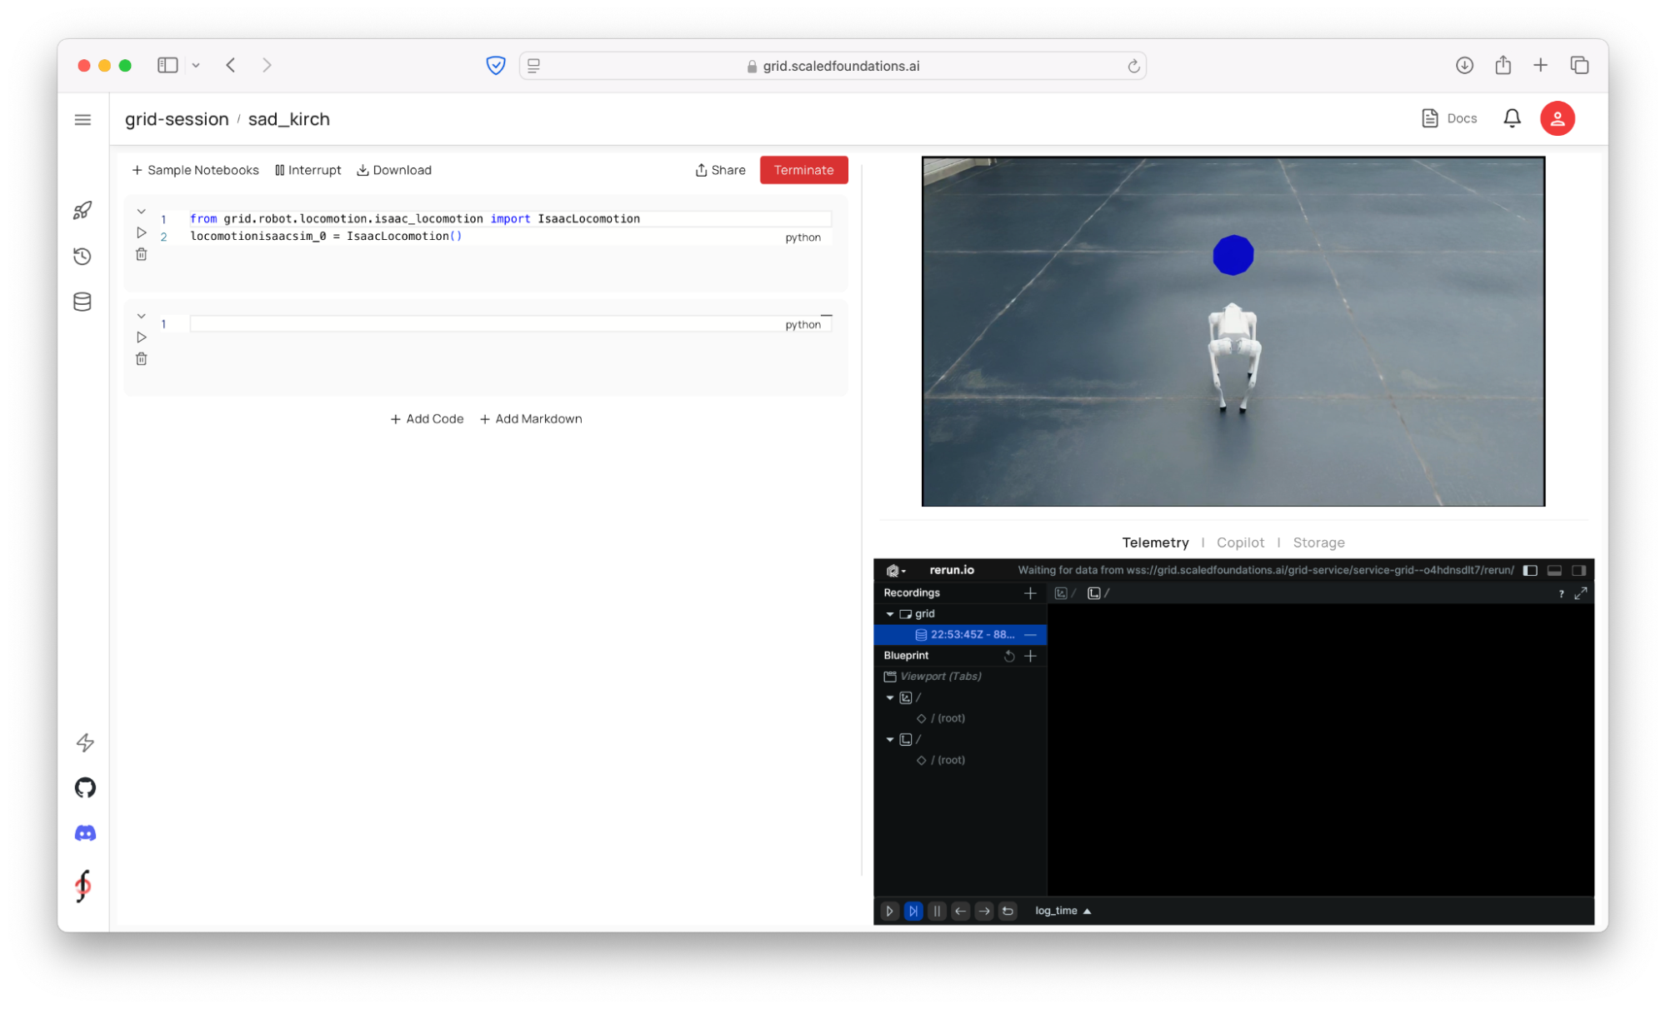Viewport: 1666px width, 1009px height.
Task: Reset the Blueprint in the rerun panel
Action: pyautogui.click(x=1009, y=656)
